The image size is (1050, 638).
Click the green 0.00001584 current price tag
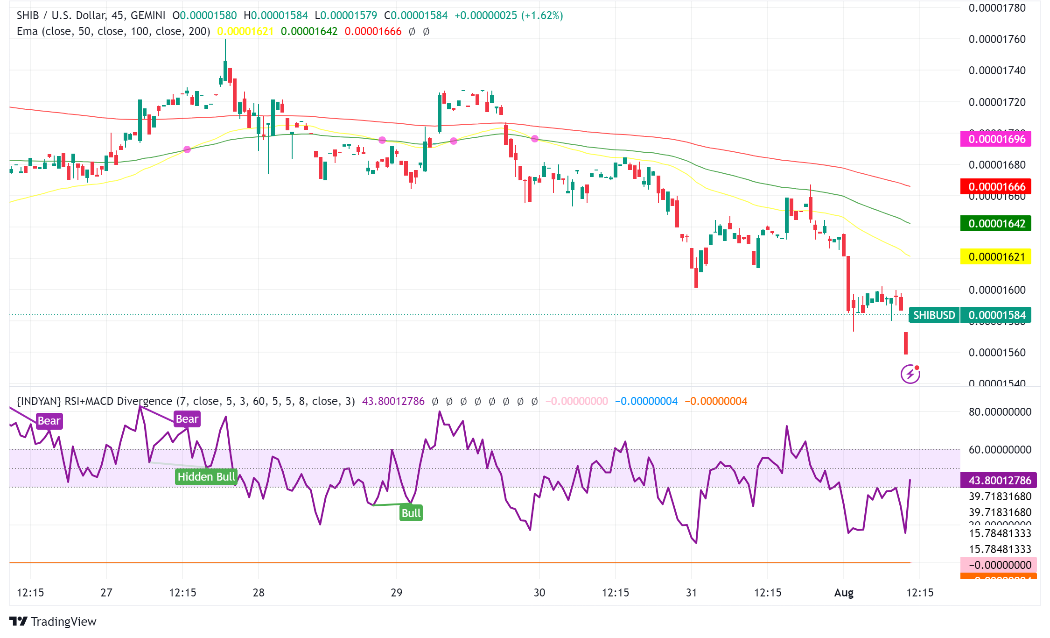tap(997, 315)
